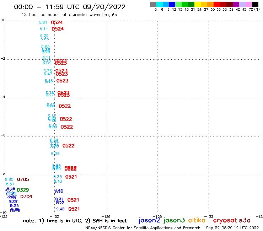Click the title date '09/20/2022'
Screen dimensions: 263x231
104,7
